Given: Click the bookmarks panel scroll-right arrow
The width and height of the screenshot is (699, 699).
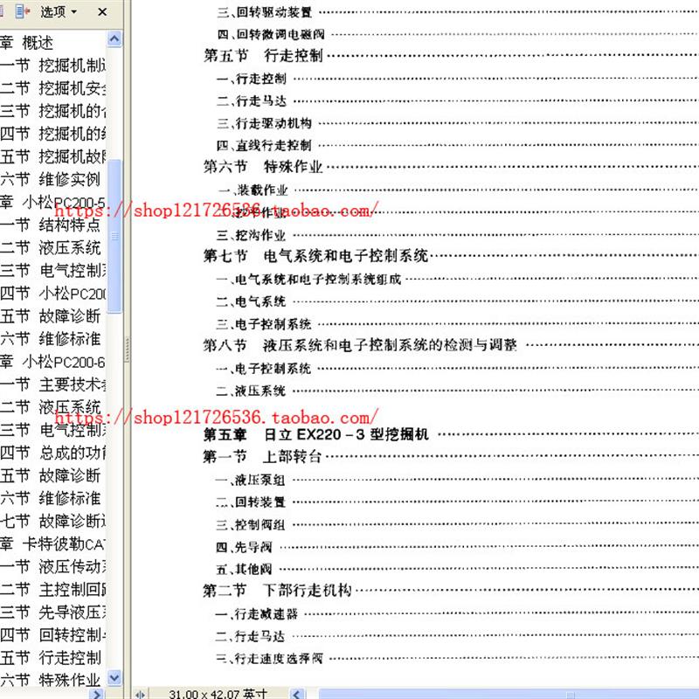Looking at the screenshot, I should [96, 694].
